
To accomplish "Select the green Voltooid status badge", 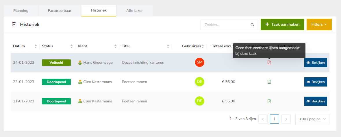I will point(56,63).
